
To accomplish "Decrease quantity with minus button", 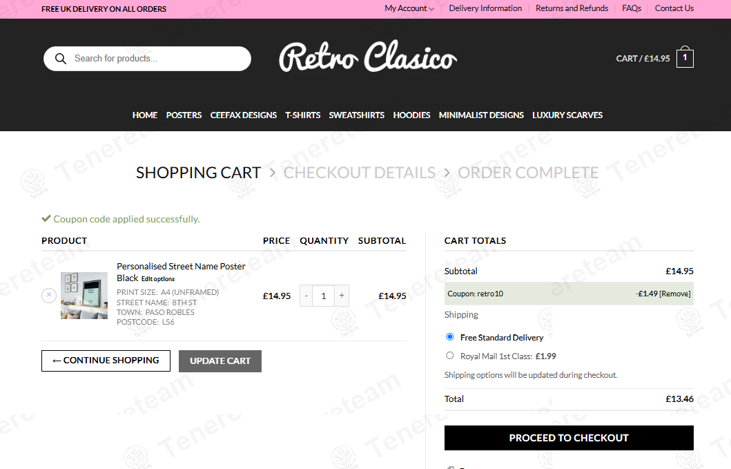I will 306,296.
